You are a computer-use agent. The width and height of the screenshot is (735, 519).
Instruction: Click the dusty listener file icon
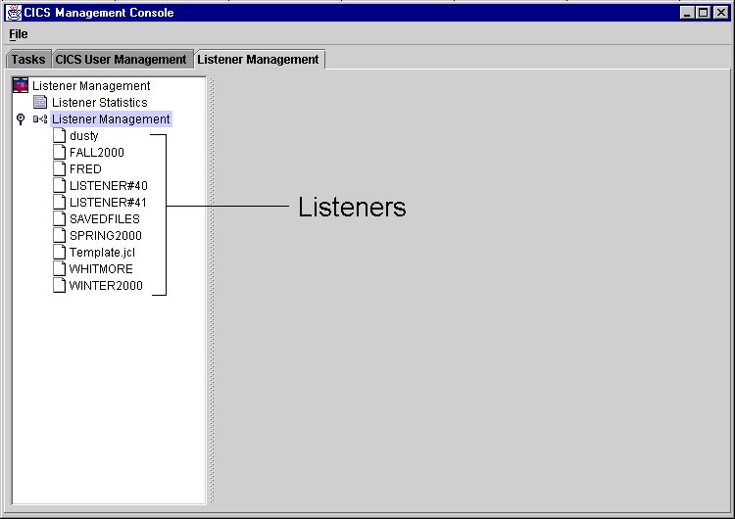[59, 135]
